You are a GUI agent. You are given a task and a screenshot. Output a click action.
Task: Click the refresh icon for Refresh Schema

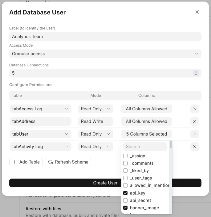tap(50, 162)
